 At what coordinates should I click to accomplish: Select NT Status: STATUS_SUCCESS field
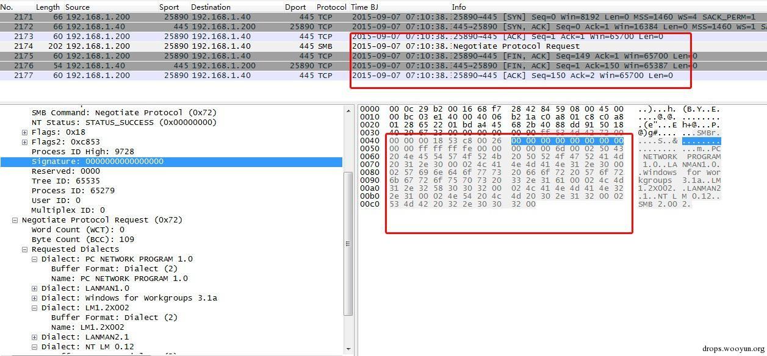(x=124, y=123)
